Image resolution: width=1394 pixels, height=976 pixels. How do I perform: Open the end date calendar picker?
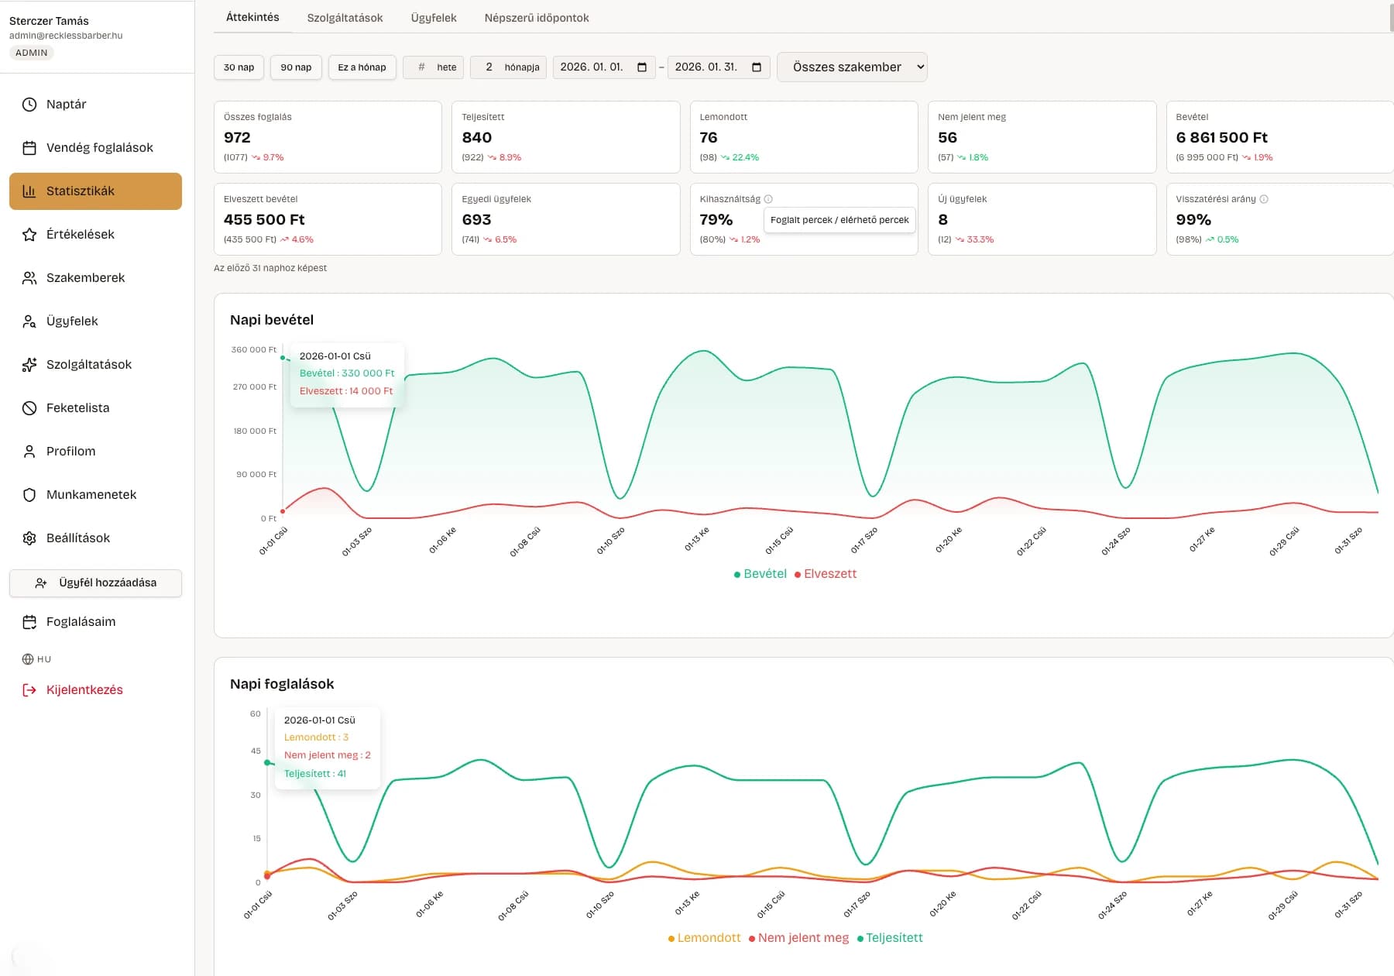click(757, 67)
